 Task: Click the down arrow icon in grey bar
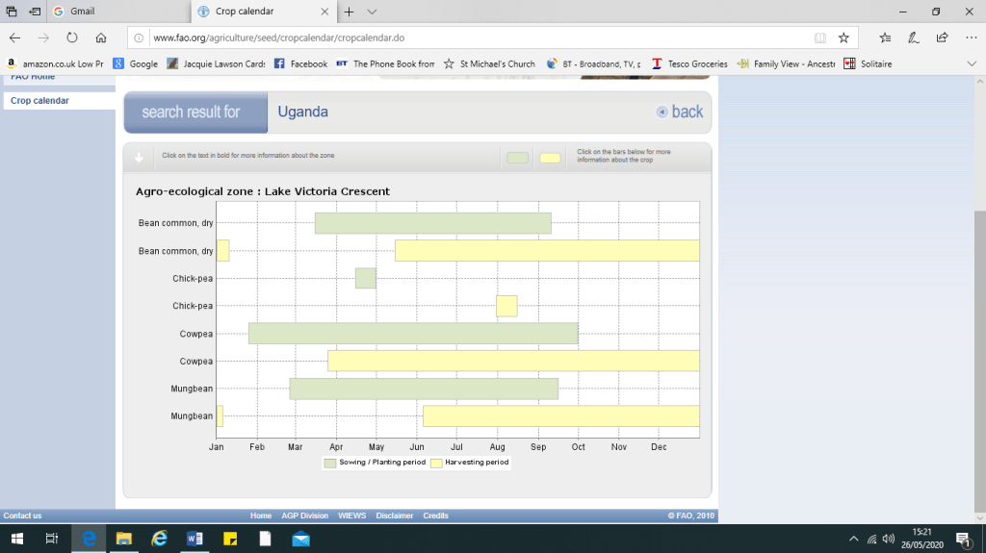139,157
